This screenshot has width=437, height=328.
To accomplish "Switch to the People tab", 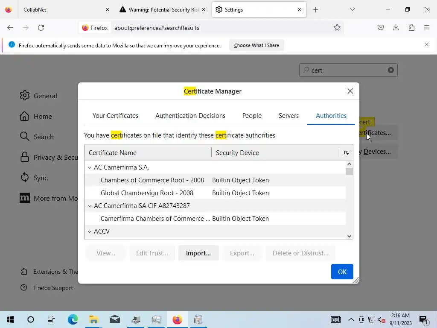I will click(252, 115).
